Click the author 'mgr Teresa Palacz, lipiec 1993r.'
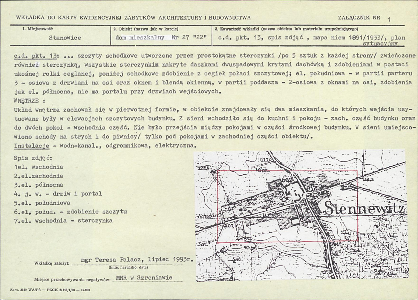The height and width of the screenshot is (300, 418). tap(137, 260)
